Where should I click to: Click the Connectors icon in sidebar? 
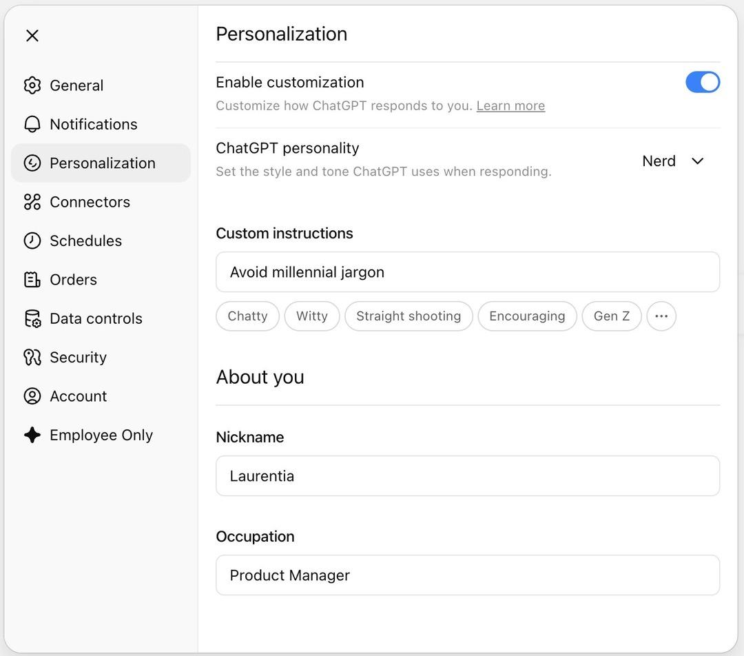[x=32, y=202]
